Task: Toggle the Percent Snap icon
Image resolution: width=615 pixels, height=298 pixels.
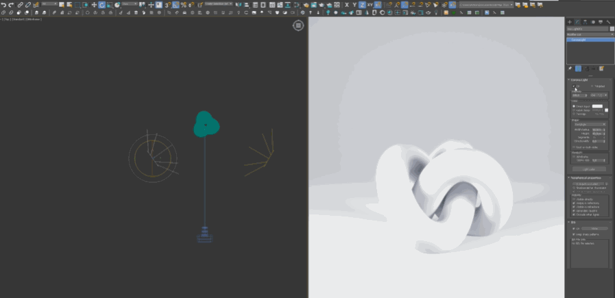Action: tap(184, 5)
